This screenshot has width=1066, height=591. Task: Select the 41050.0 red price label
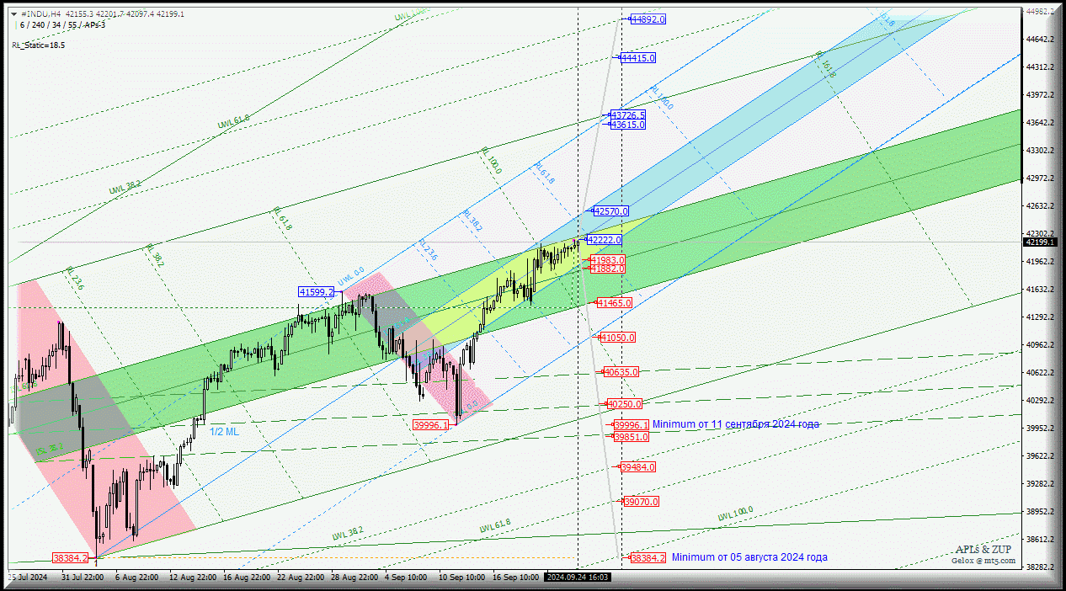tap(617, 338)
